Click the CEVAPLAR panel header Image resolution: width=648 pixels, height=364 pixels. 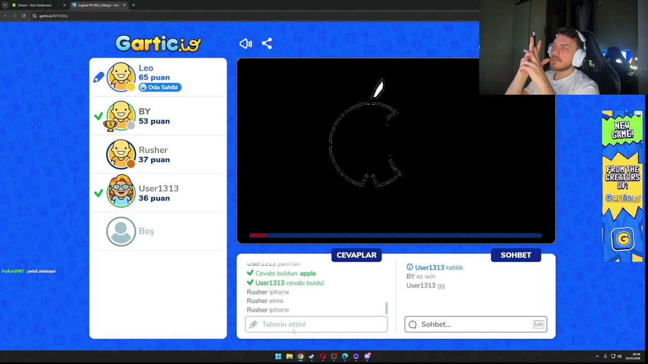[356, 255]
